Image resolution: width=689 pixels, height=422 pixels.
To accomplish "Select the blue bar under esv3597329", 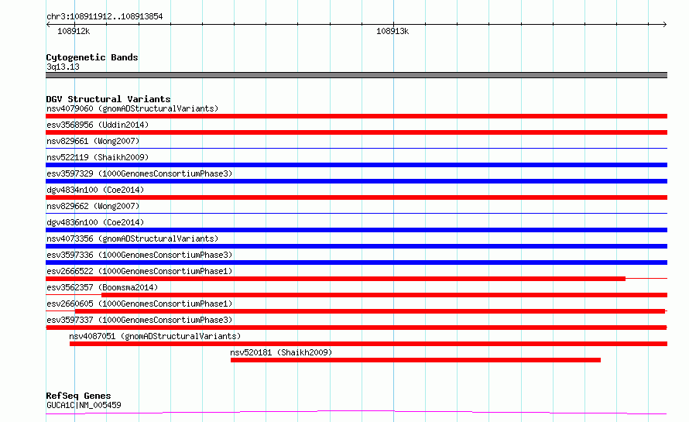I will point(356,181).
